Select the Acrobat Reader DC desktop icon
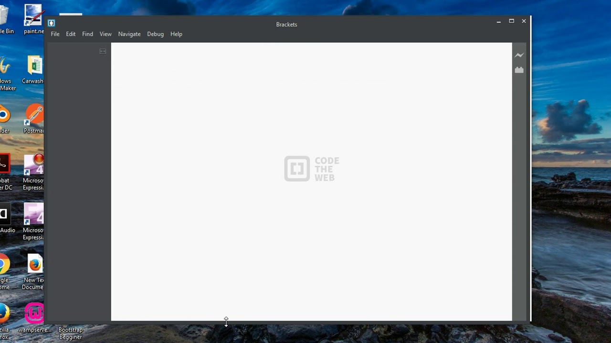 pyautogui.click(x=6, y=172)
